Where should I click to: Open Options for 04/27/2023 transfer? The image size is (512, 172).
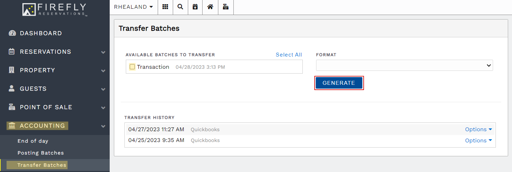pyautogui.click(x=478, y=129)
